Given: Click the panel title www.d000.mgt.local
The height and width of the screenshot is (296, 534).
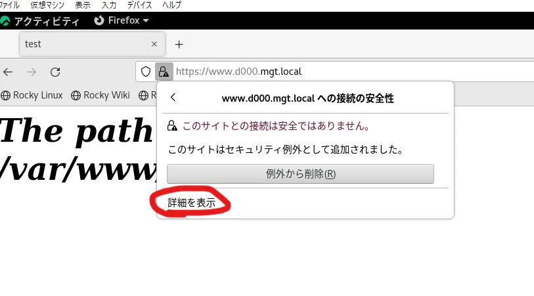Looking at the screenshot, I should pos(308,98).
